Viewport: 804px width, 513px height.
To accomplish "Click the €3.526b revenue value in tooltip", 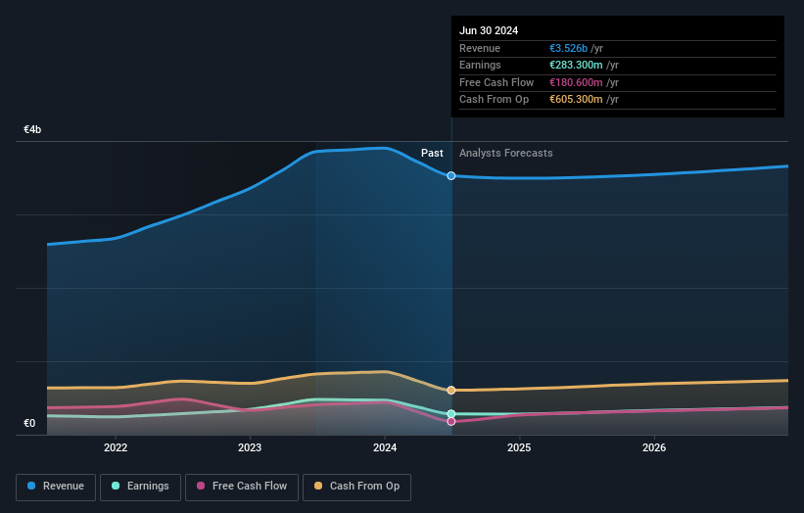I will tap(569, 48).
